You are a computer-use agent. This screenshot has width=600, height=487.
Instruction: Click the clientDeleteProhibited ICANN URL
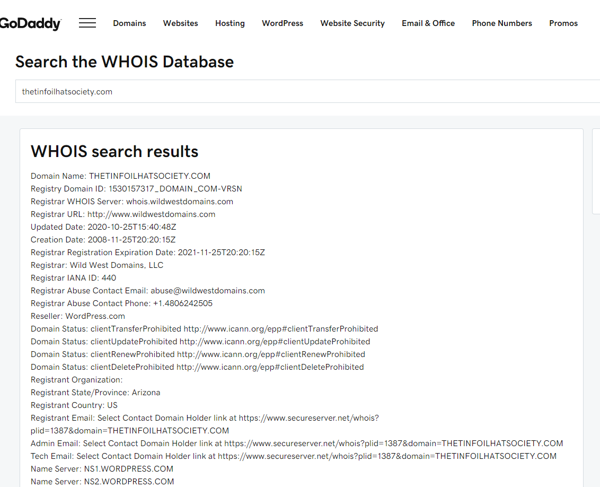[x=270, y=367]
